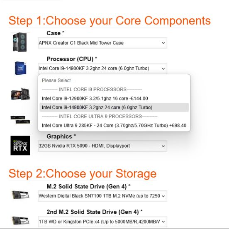Open the 2nd M.2 Solid State Drive dropdown
Image resolution: width=229 pixels, height=229 pixels.
(102, 222)
